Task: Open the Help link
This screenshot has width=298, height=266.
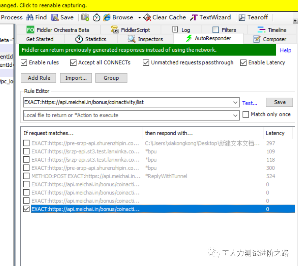Action: tap(285, 50)
